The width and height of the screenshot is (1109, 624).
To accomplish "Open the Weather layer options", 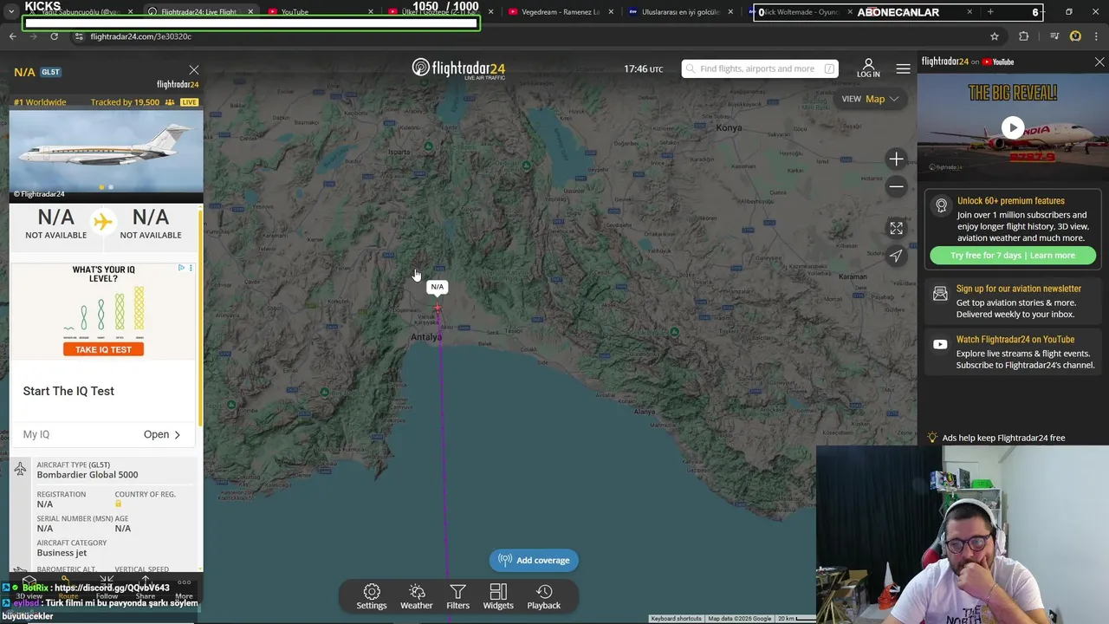I will coord(417,596).
